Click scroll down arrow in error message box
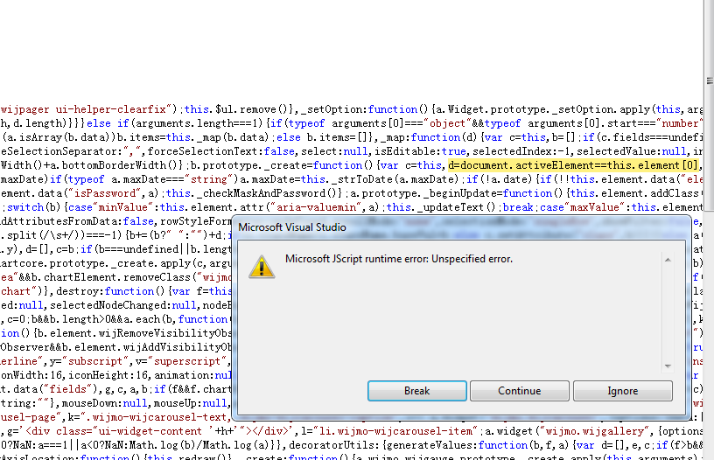Image resolution: width=714 pixels, height=460 pixels. pos(668,366)
